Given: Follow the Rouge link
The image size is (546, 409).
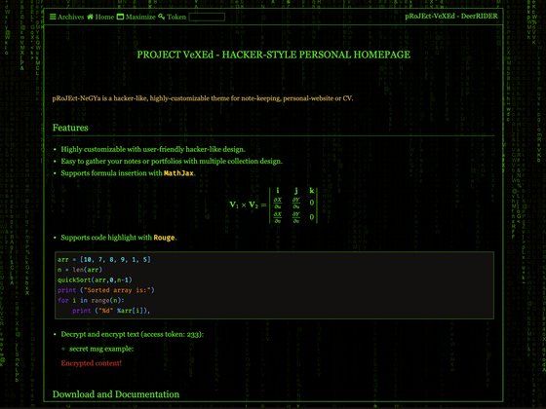Looking at the screenshot, I should (x=164, y=238).
